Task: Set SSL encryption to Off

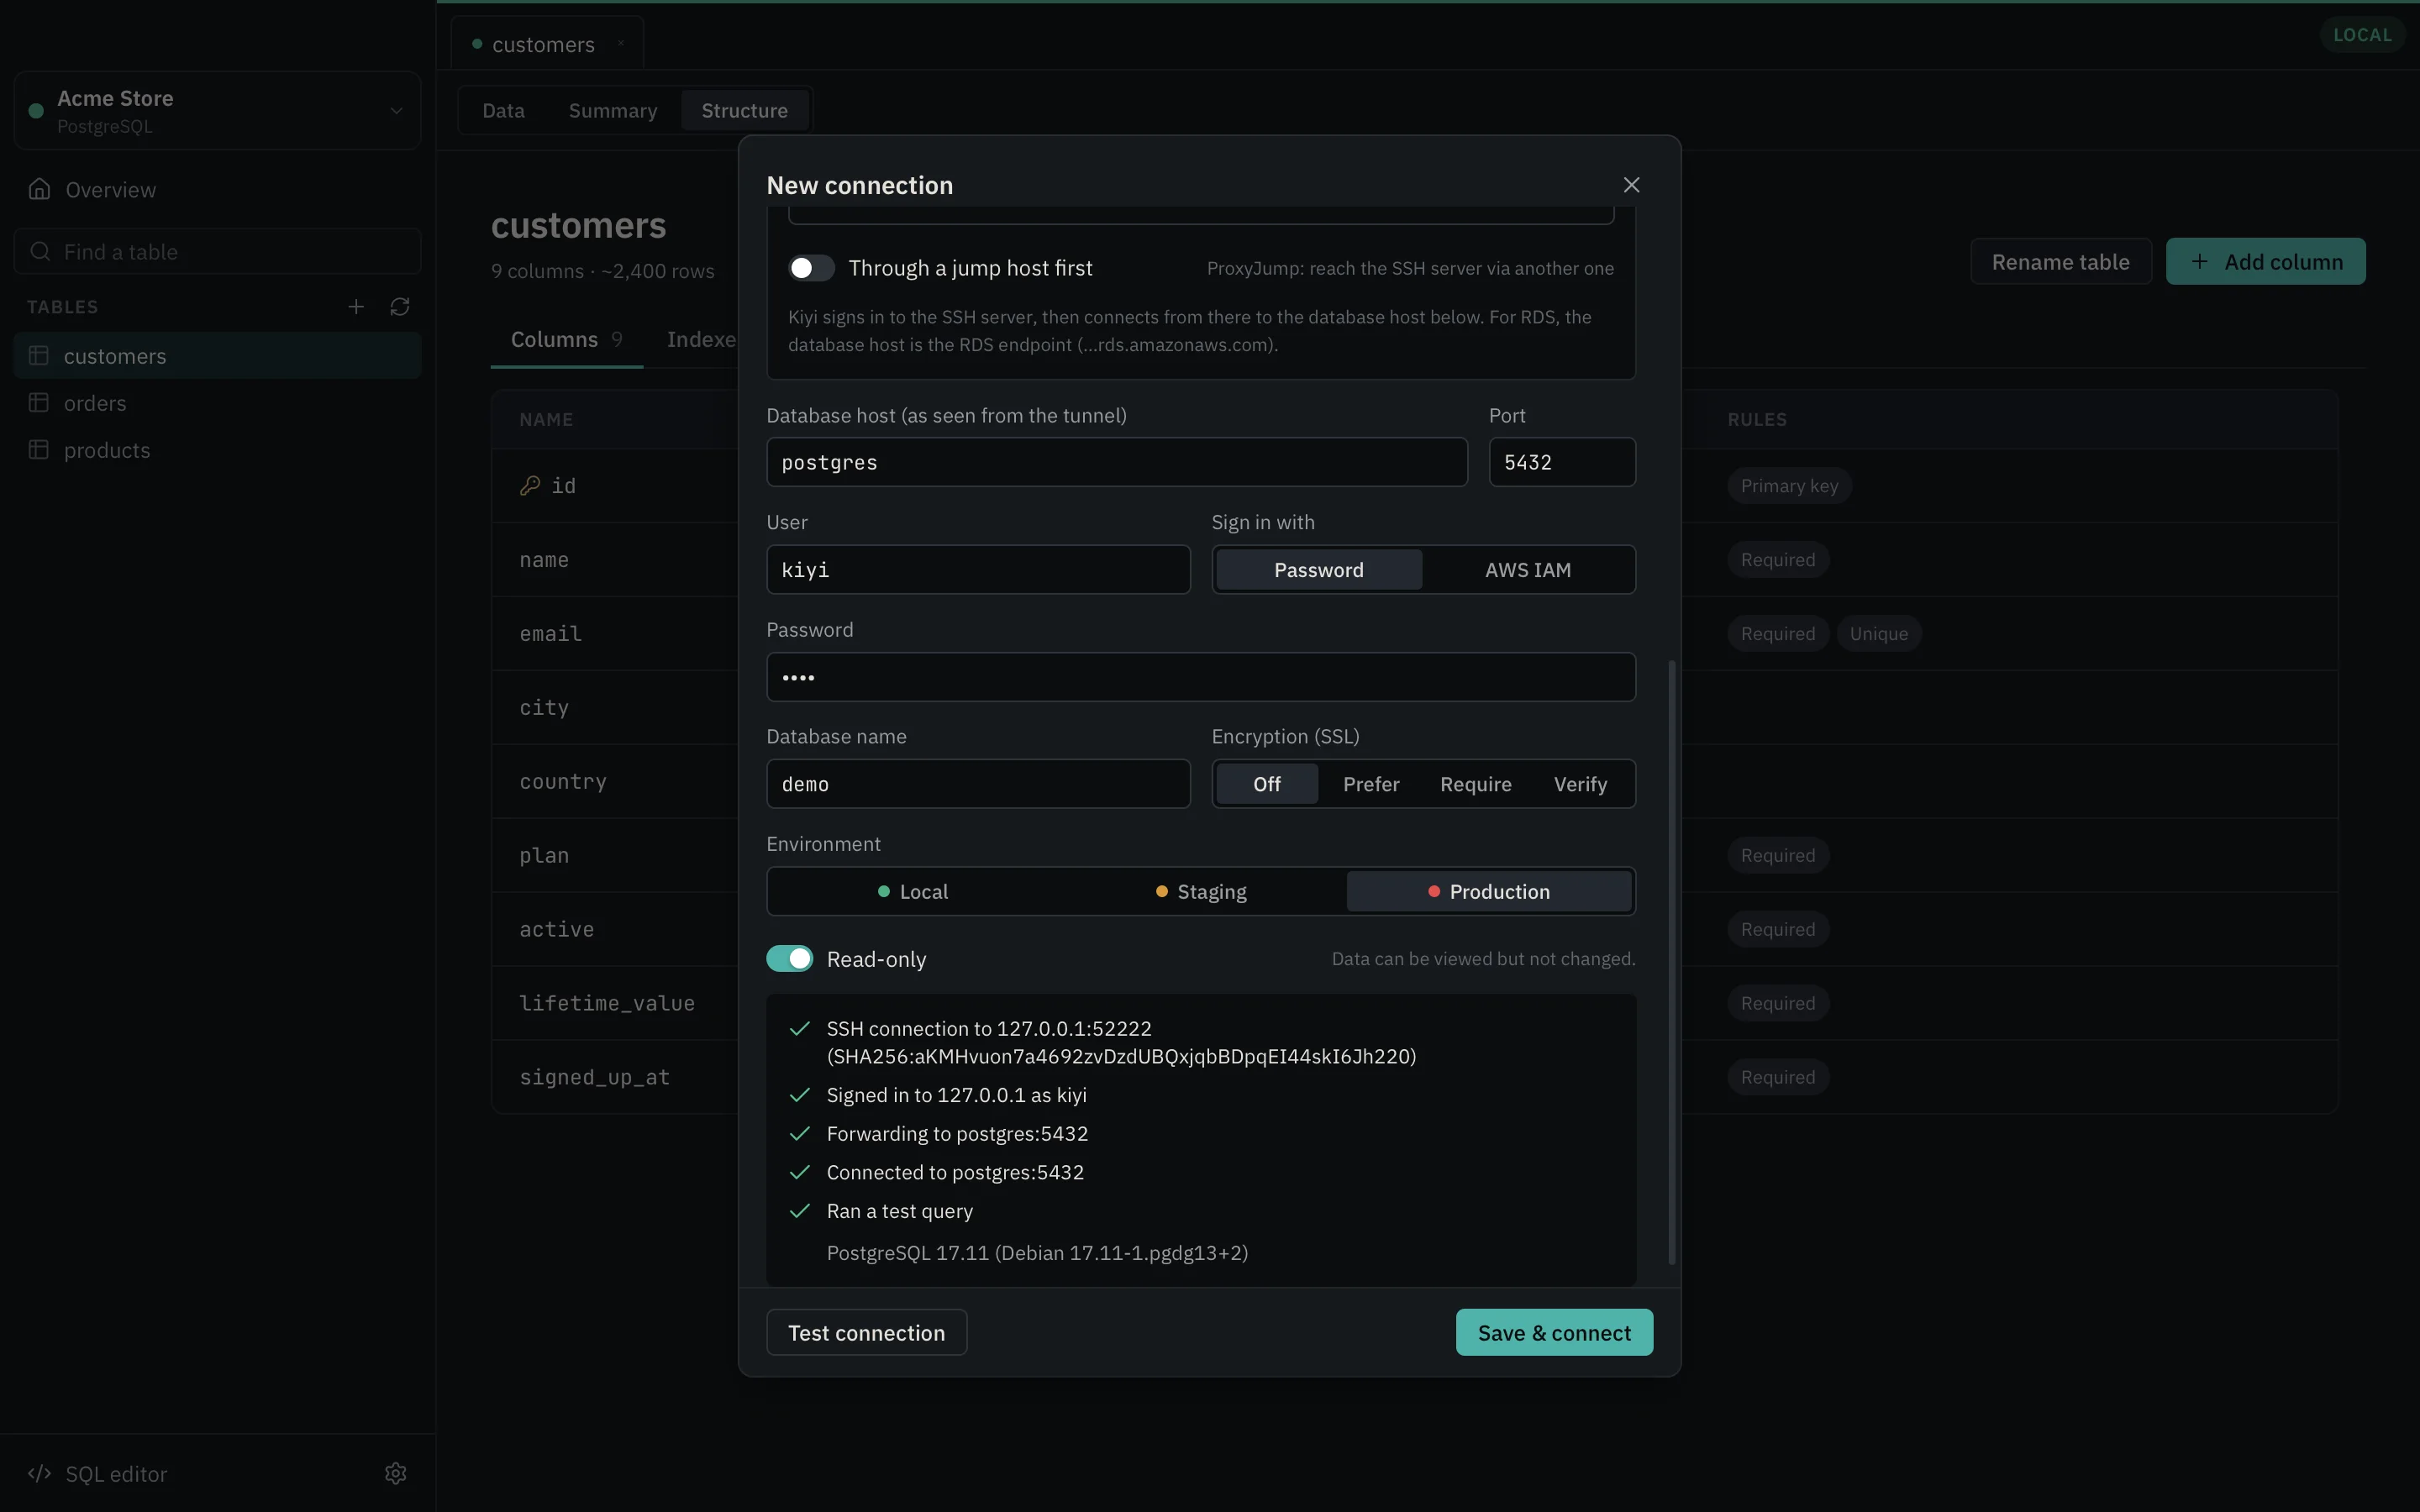Action: pos(1266,784)
